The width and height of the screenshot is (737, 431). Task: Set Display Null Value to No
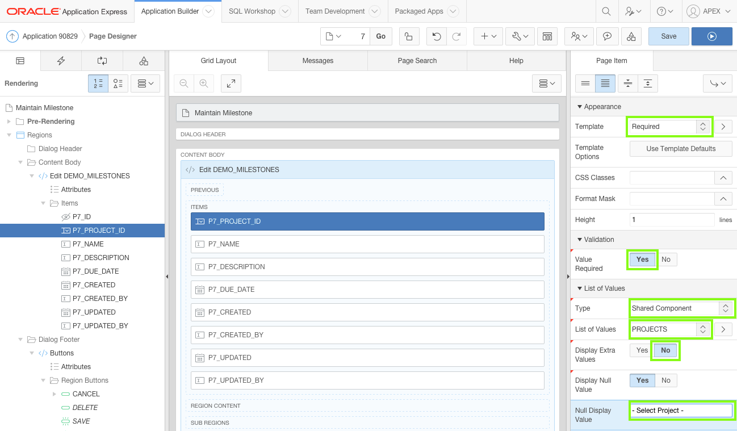coord(666,380)
